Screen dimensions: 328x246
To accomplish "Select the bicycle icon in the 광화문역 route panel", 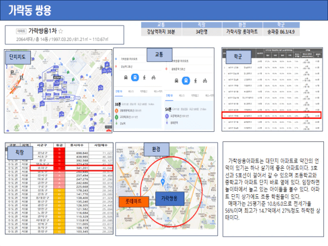I will [205, 80].
